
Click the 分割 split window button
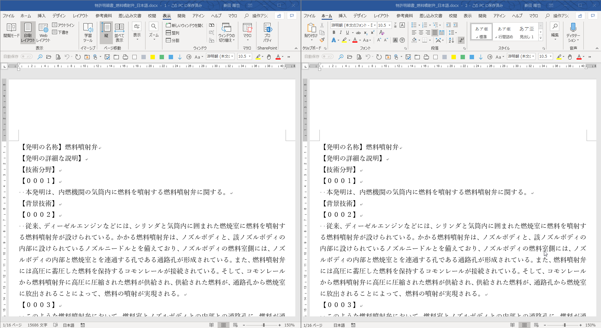coord(173,40)
